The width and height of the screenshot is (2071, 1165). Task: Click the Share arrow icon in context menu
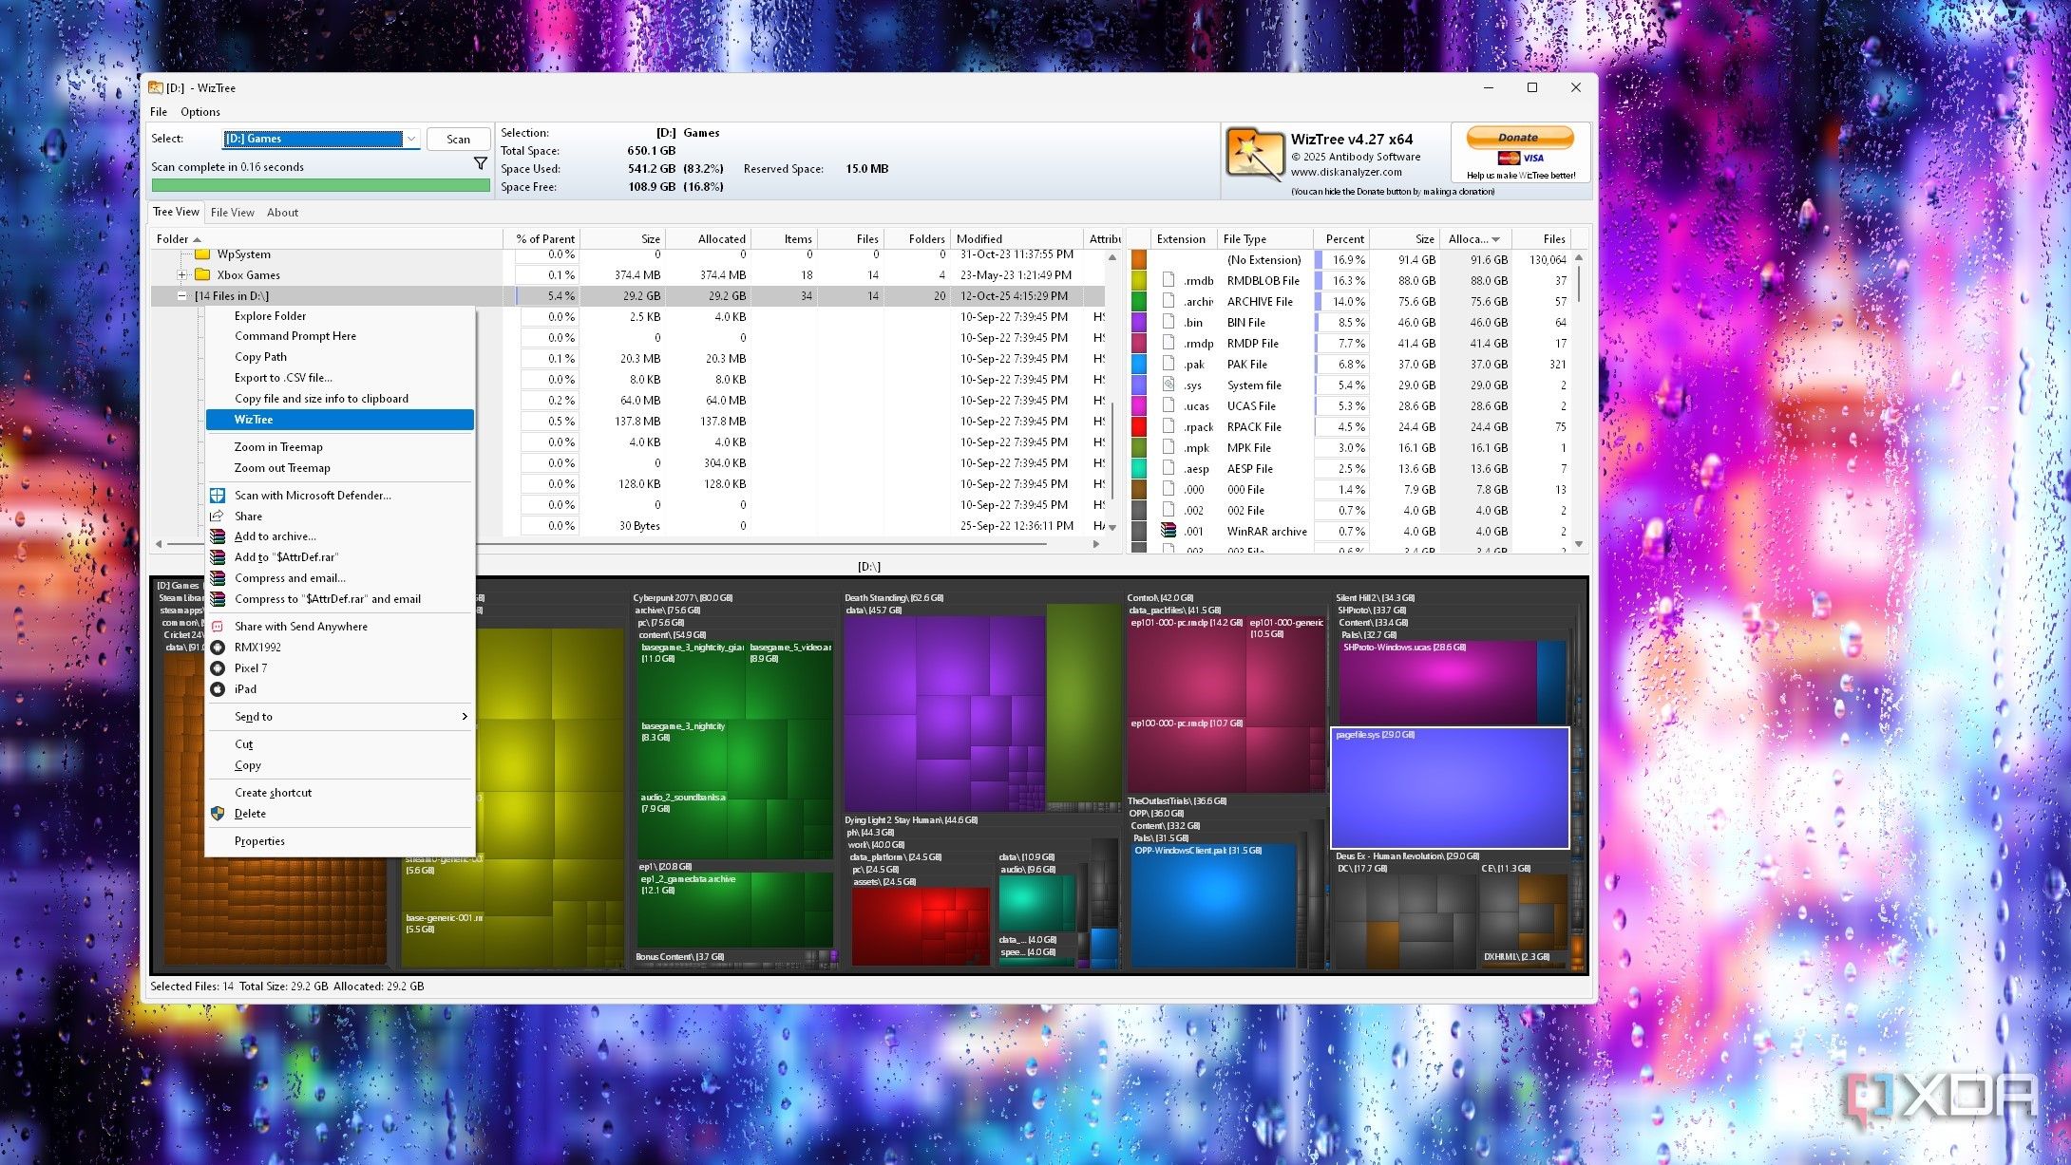pyautogui.click(x=218, y=517)
